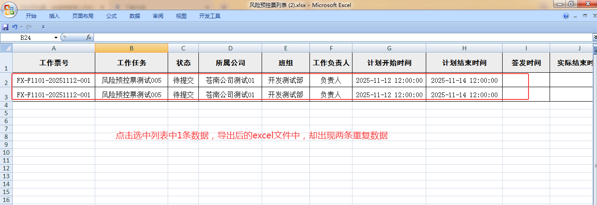The image size is (597, 205).
Task: Select the 待提交 cell in row 2
Action: click(183, 81)
